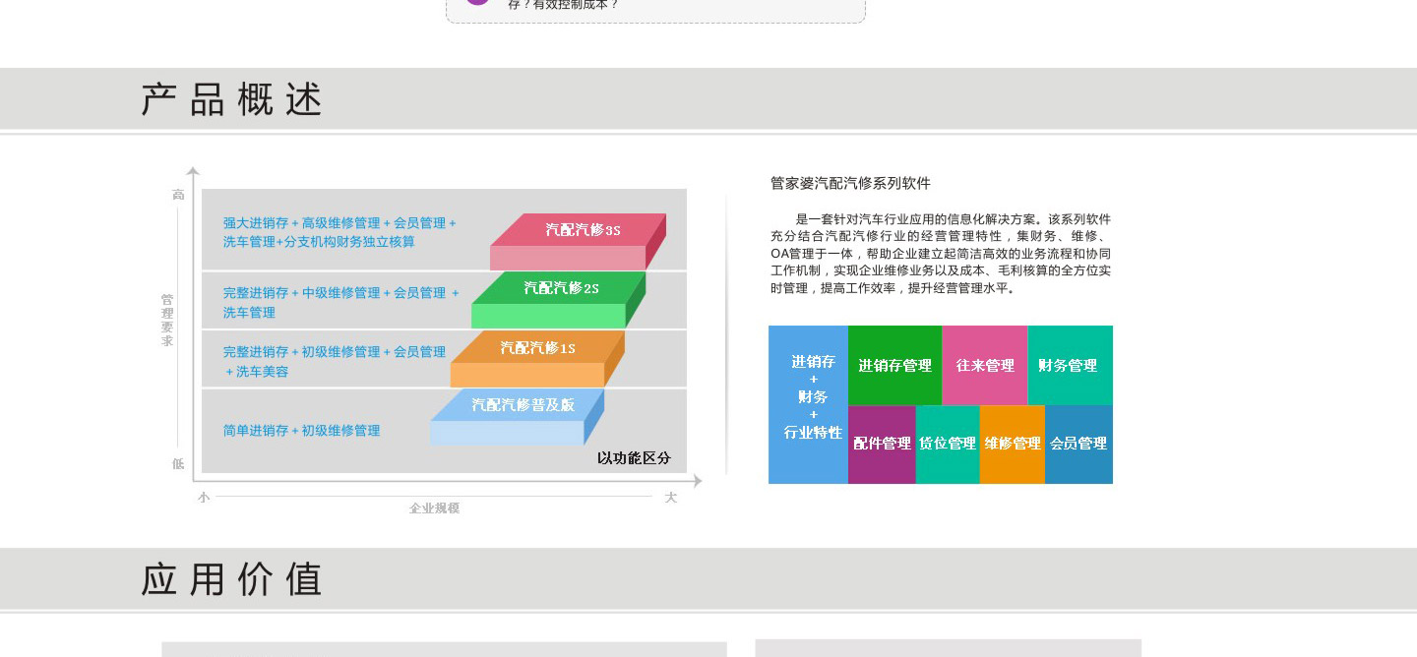Click the 管家婆汽配汽修系列软件 title
1417x657 pixels.
(850, 184)
